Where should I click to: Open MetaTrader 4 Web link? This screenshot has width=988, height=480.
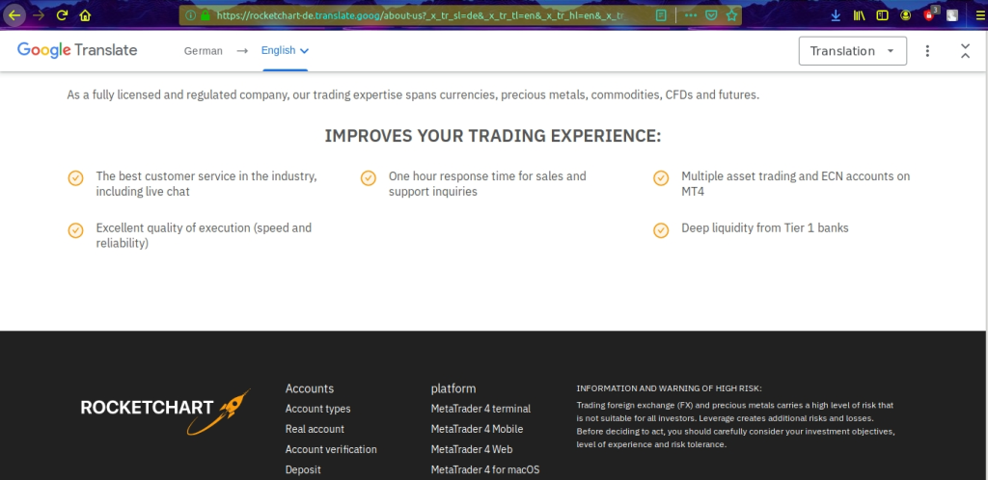[471, 449]
